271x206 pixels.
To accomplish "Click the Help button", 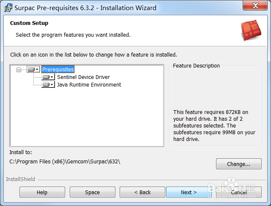I will coord(42,192).
